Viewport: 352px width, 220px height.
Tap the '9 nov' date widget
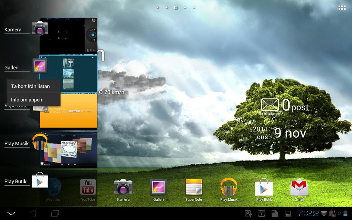pos(290,133)
